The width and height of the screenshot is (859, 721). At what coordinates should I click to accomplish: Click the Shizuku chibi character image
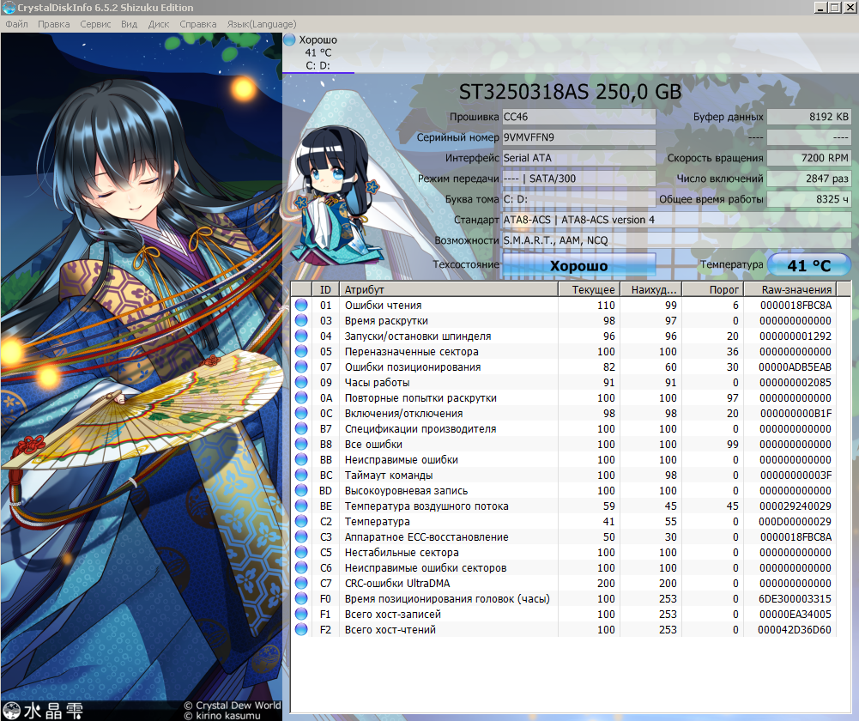[336, 195]
